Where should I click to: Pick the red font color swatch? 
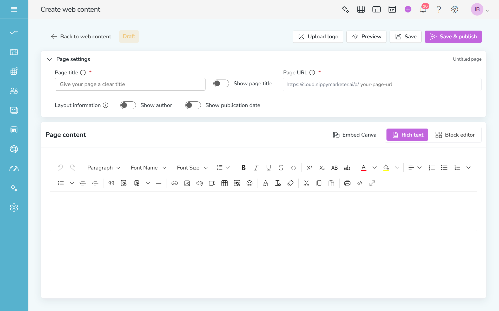point(364,168)
